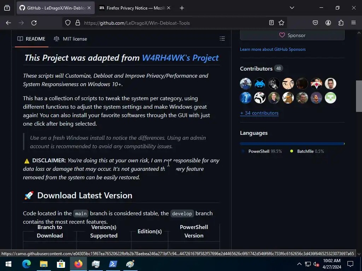Click the github.com URL address field
Screen dimensions: 362x271
[174, 23]
